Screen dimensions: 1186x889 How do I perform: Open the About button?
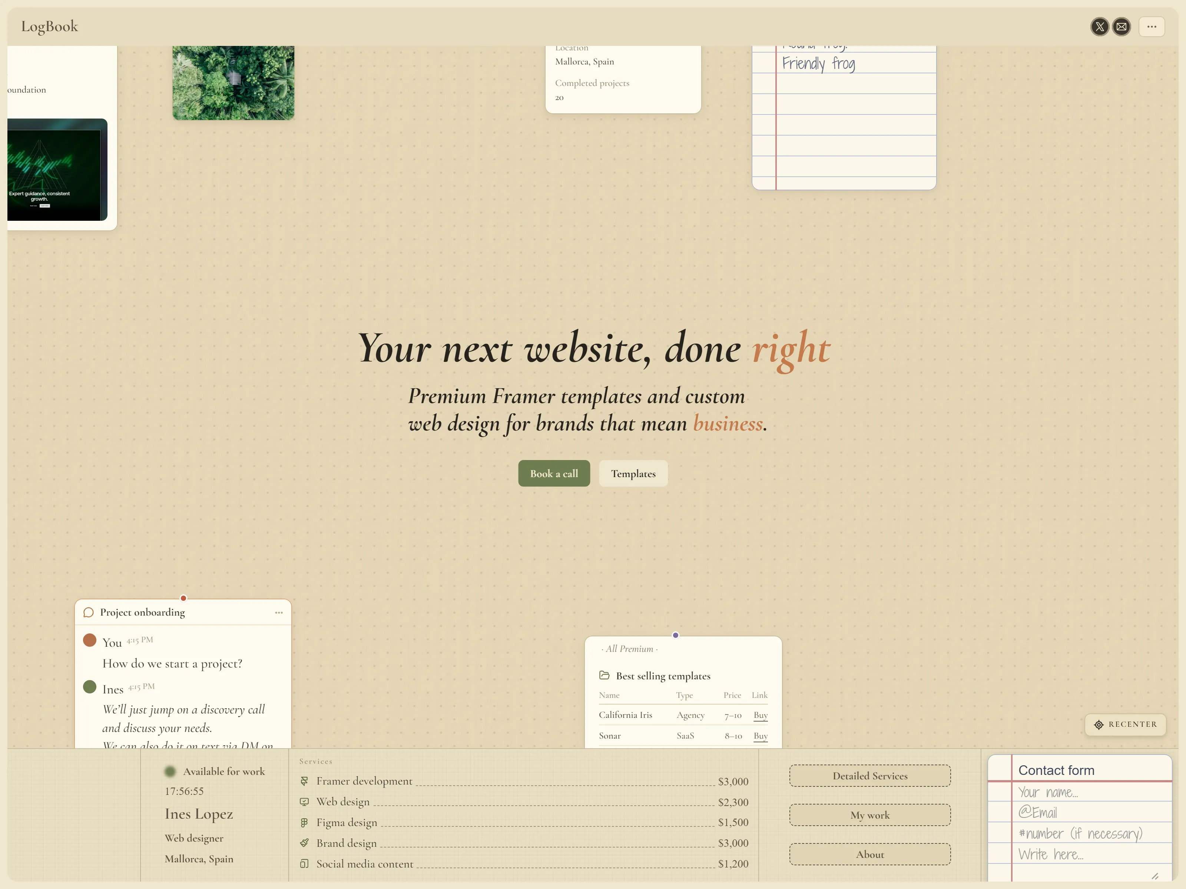coord(869,854)
